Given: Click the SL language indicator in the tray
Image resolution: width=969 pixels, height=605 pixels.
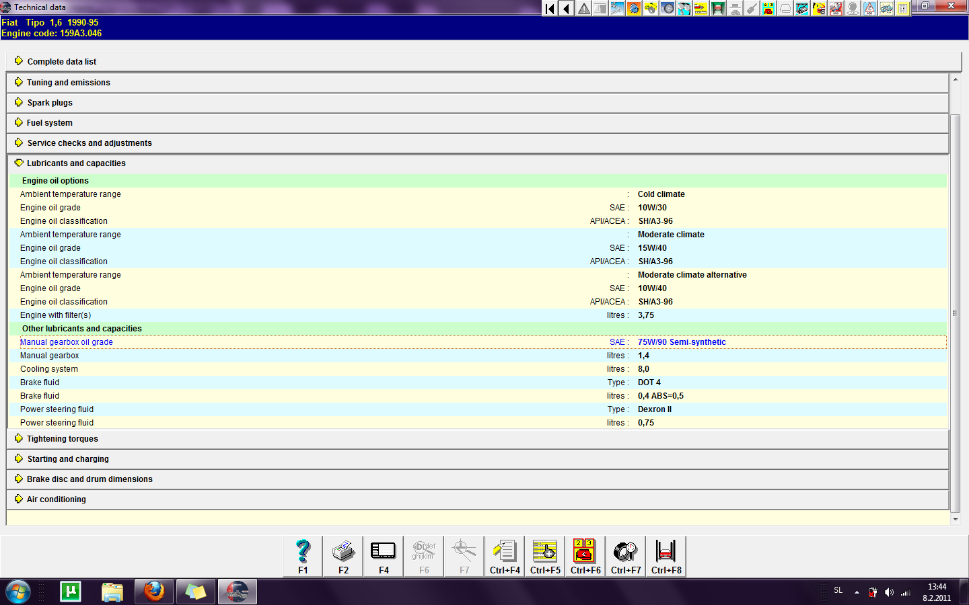Looking at the screenshot, I should click(x=838, y=590).
